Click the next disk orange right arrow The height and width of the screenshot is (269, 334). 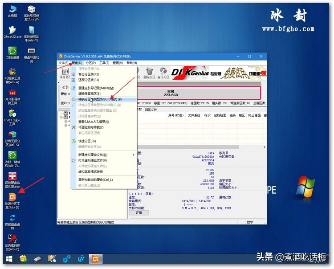(x=67, y=87)
